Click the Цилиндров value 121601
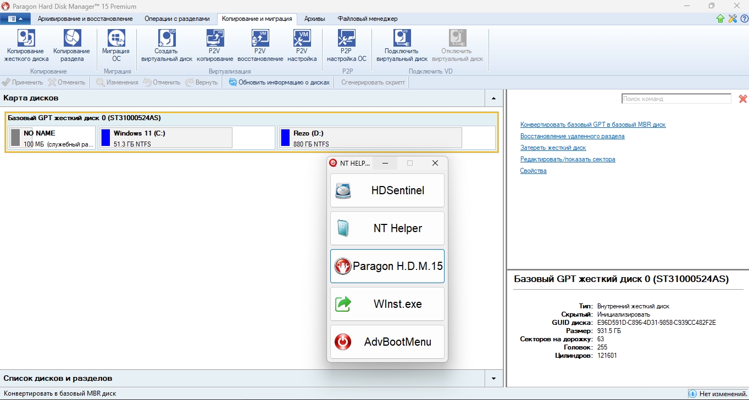The width and height of the screenshot is (749, 400). 607,356
